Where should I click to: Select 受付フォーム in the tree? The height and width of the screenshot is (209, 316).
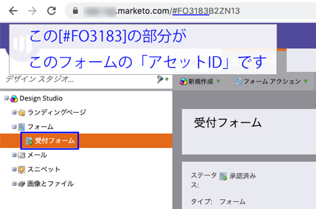click(55, 141)
